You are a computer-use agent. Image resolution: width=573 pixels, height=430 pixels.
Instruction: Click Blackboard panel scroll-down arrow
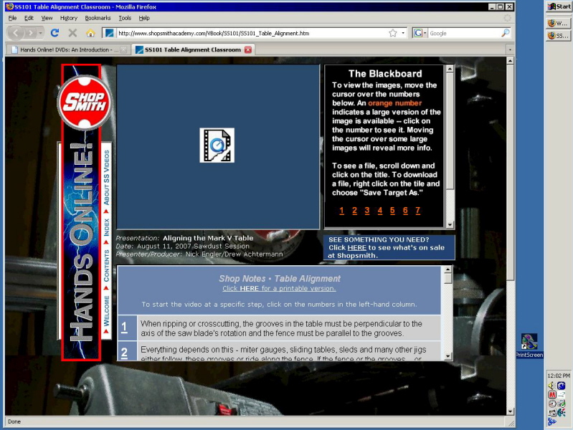tap(450, 224)
